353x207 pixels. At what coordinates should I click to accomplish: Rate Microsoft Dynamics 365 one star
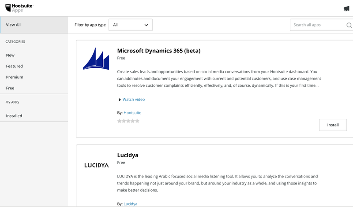coord(119,121)
